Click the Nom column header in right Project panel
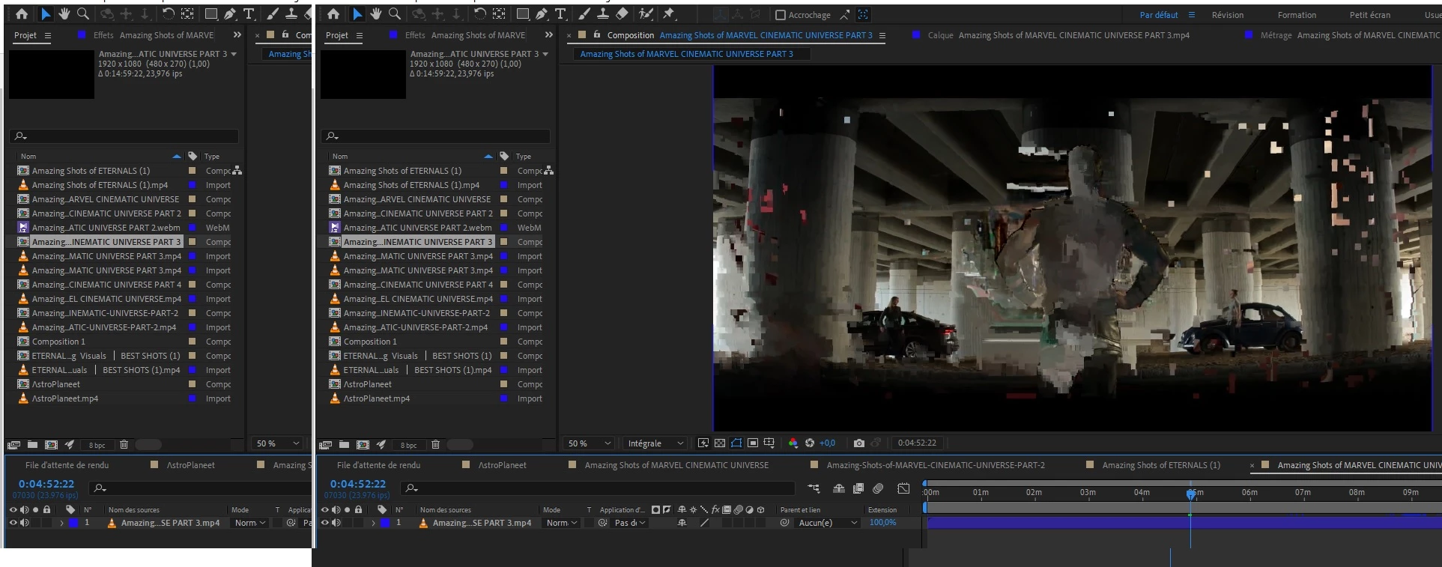1442x567 pixels. click(x=340, y=157)
